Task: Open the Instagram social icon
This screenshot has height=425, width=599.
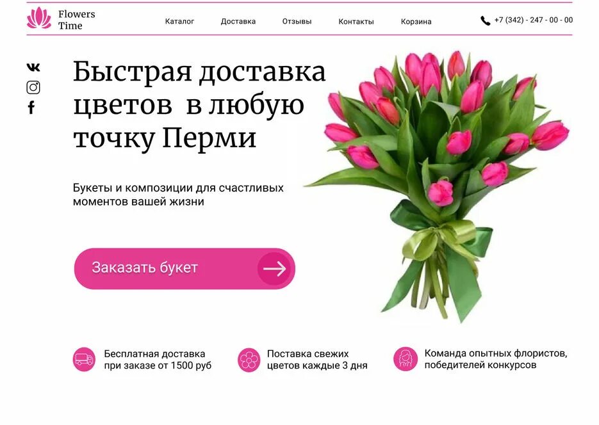Action: (x=33, y=87)
